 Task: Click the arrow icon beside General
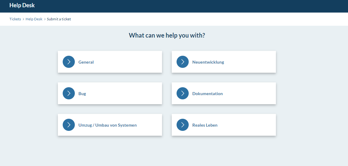69,62
